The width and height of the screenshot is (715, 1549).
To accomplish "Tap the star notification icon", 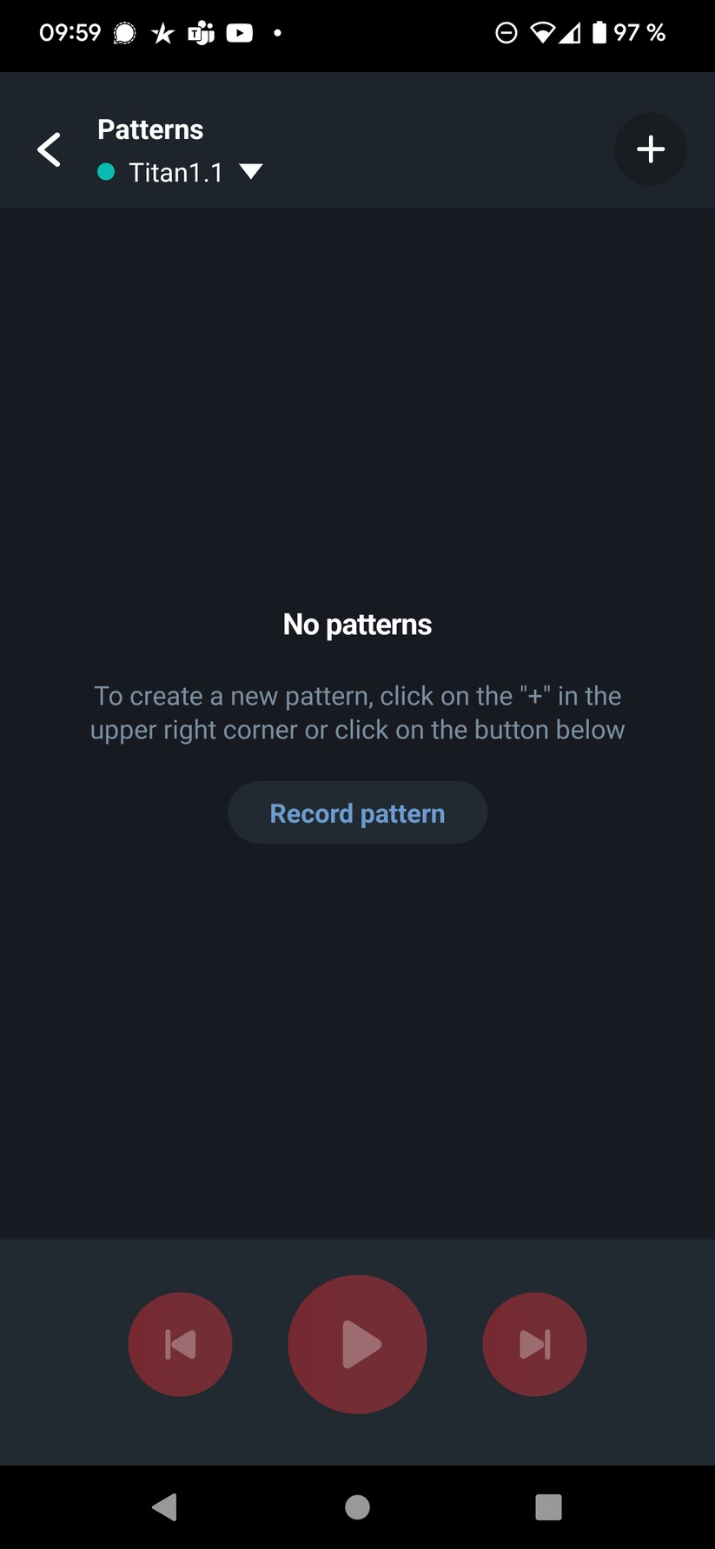I will click(x=162, y=34).
